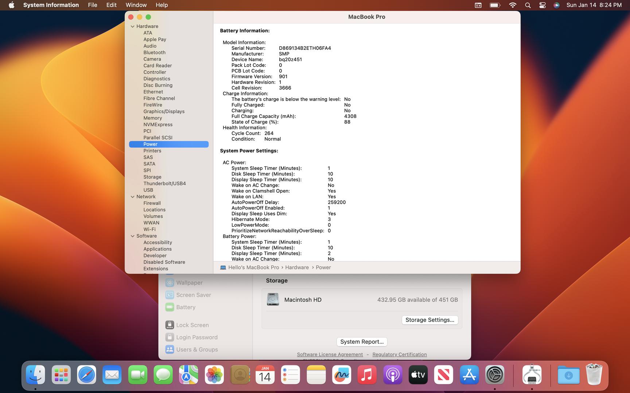Image resolution: width=630 pixels, height=393 pixels.
Task: Open Notes app in Dock
Action: tap(316, 374)
